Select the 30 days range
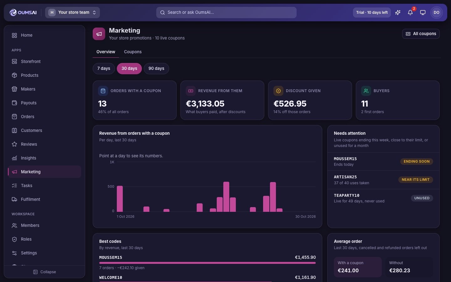 click(x=129, y=69)
